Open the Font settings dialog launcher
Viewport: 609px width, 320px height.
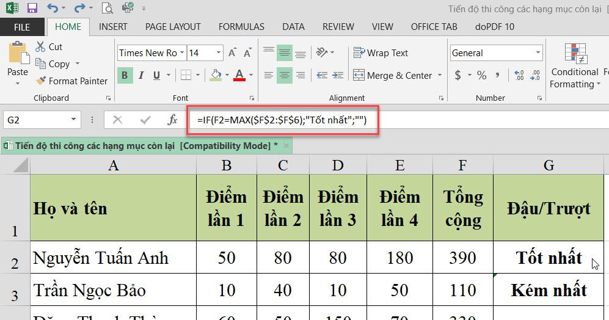[252, 98]
